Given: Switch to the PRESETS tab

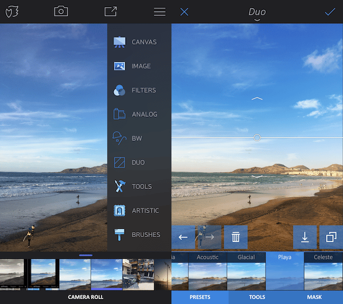Looking at the screenshot, I should (200, 297).
